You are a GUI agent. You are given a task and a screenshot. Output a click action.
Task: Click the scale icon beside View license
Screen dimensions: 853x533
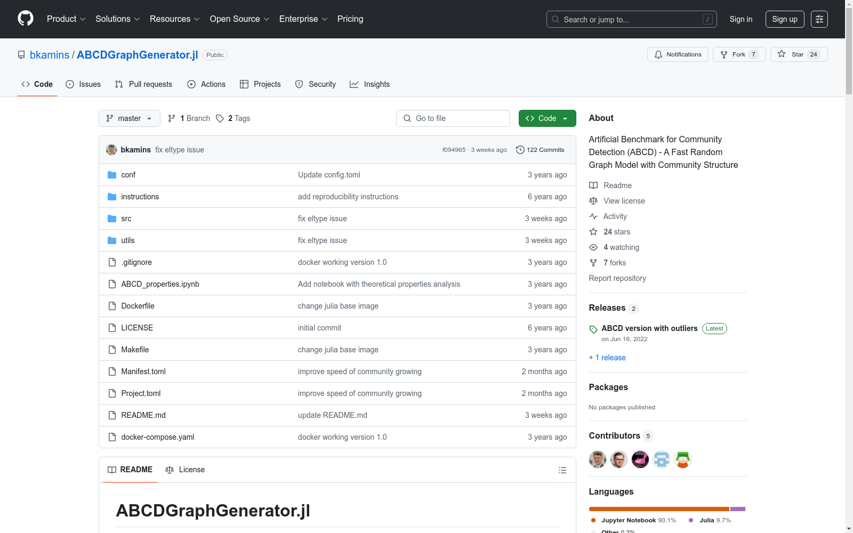(593, 201)
